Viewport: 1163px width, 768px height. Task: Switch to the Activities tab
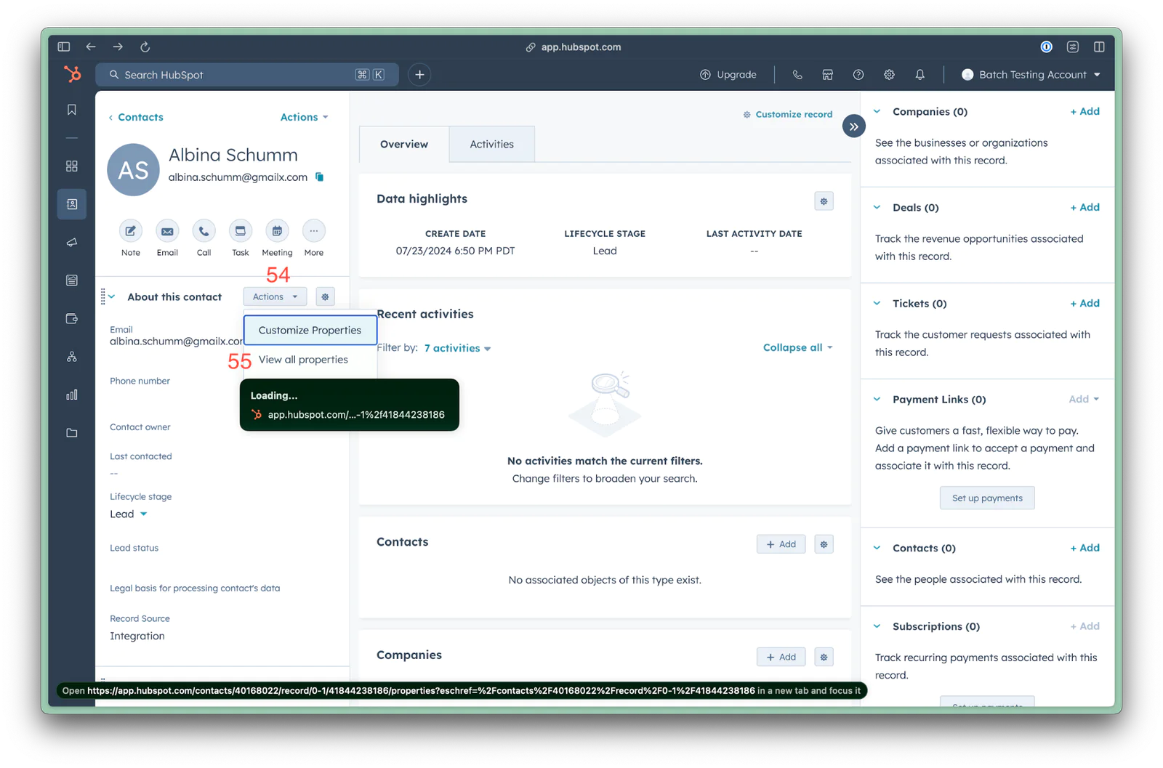click(491, 145)
